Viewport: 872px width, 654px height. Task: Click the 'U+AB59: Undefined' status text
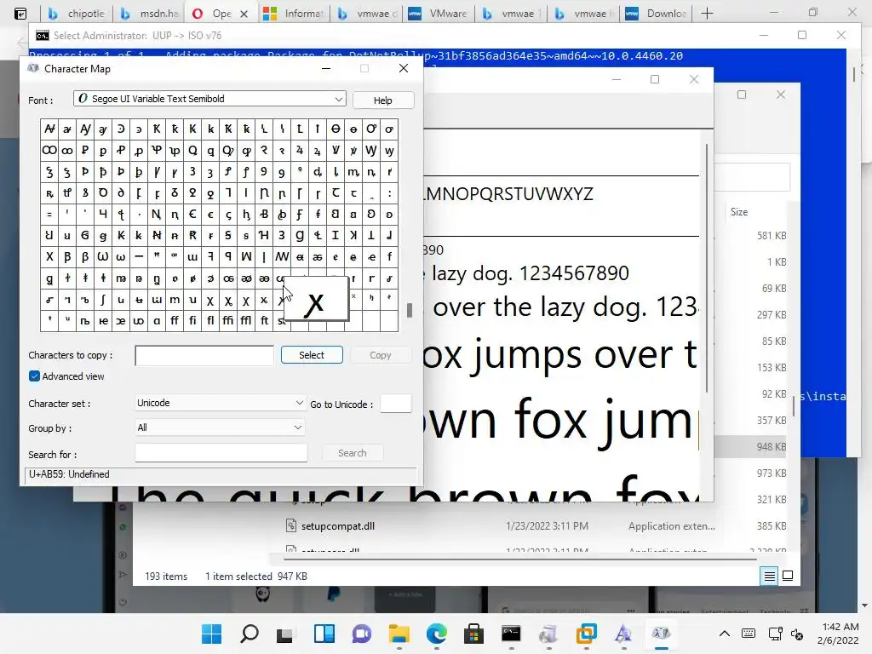point(69,474)
